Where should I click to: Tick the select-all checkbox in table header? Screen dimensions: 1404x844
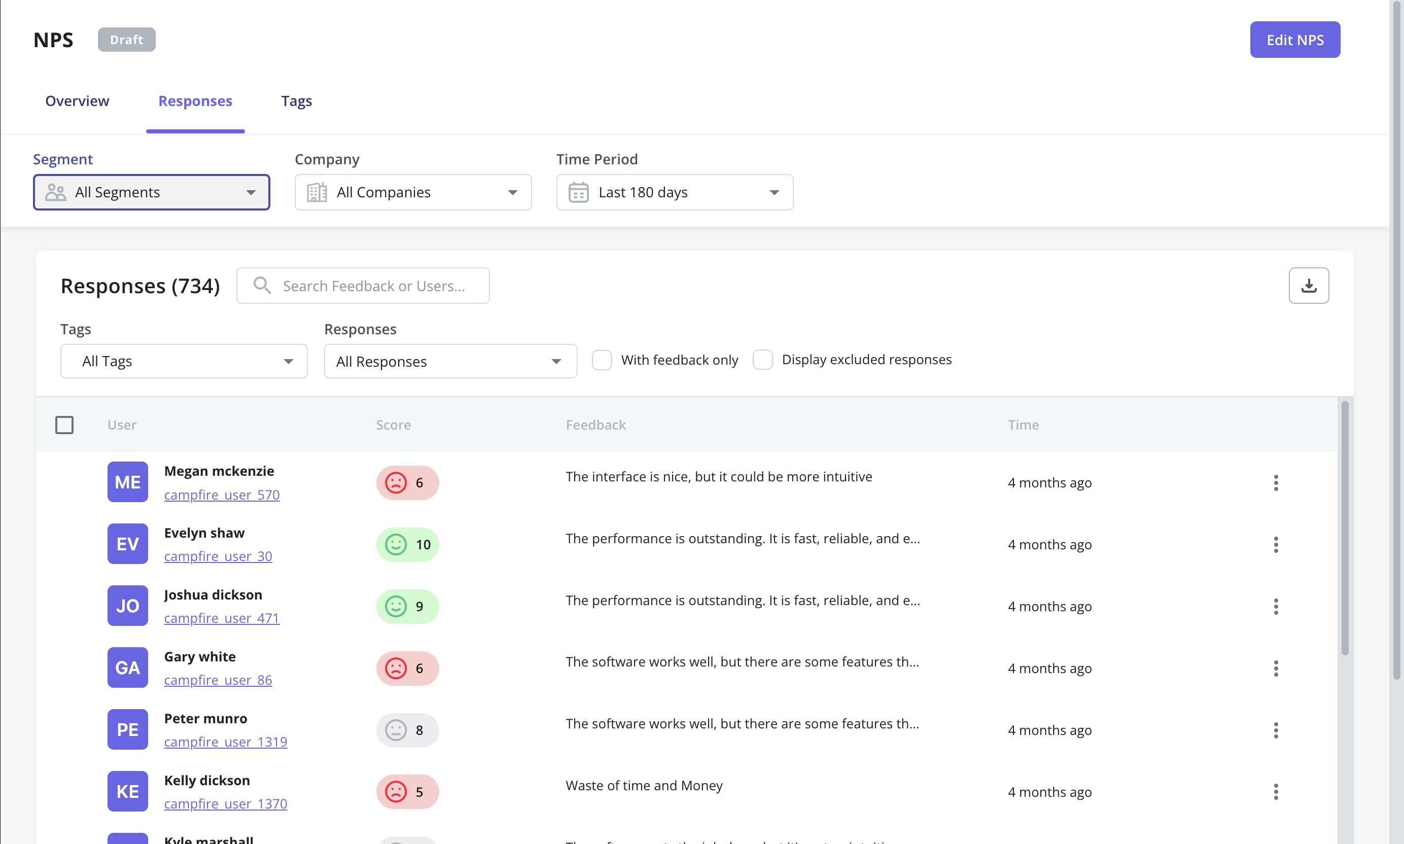pos(64,425)
